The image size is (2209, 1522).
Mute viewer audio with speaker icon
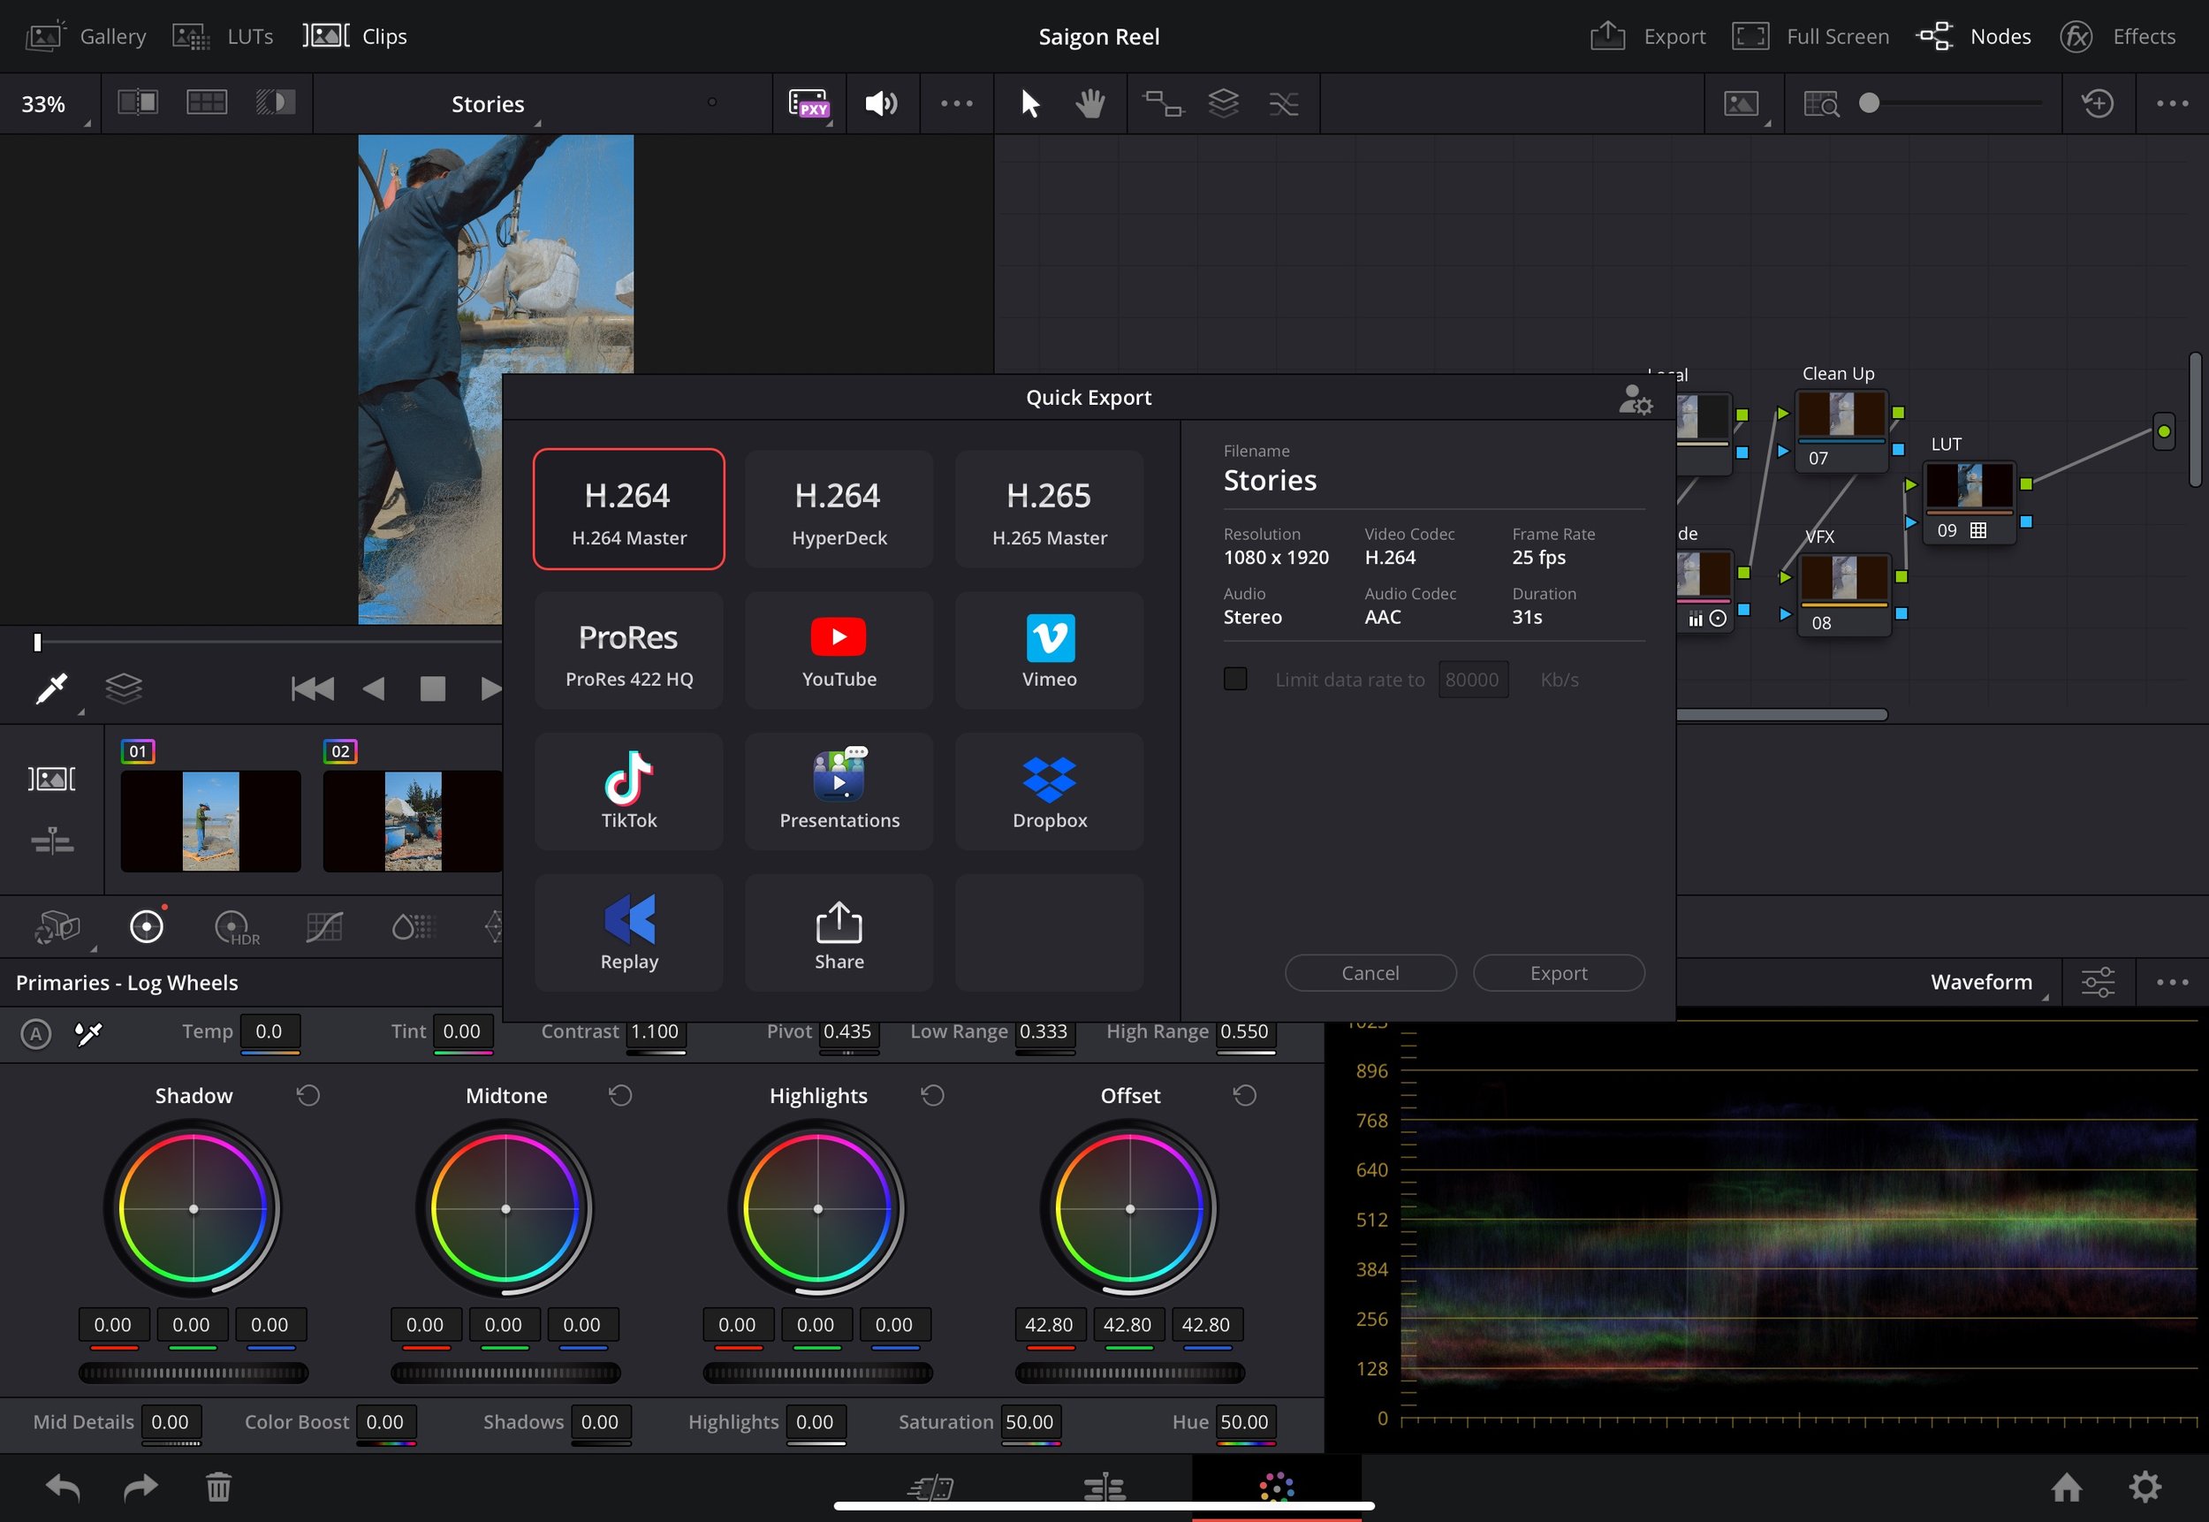[881, 103]
